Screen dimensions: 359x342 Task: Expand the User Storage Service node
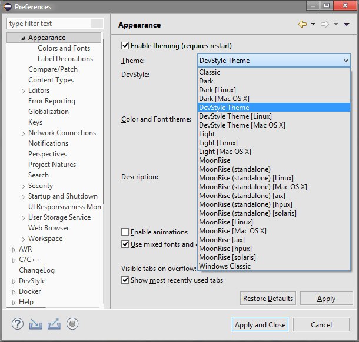[23, 218]
